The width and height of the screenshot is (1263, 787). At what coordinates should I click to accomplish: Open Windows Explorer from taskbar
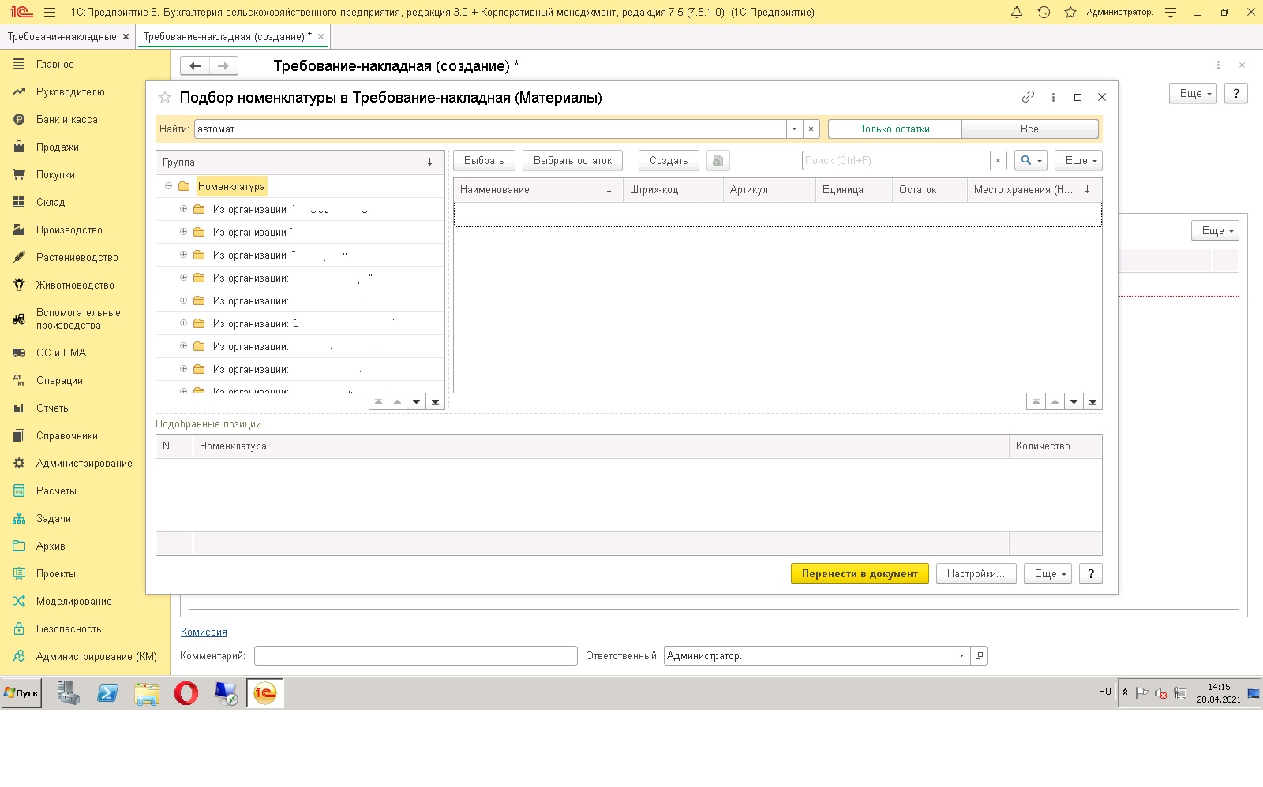(x=147, y=693)
